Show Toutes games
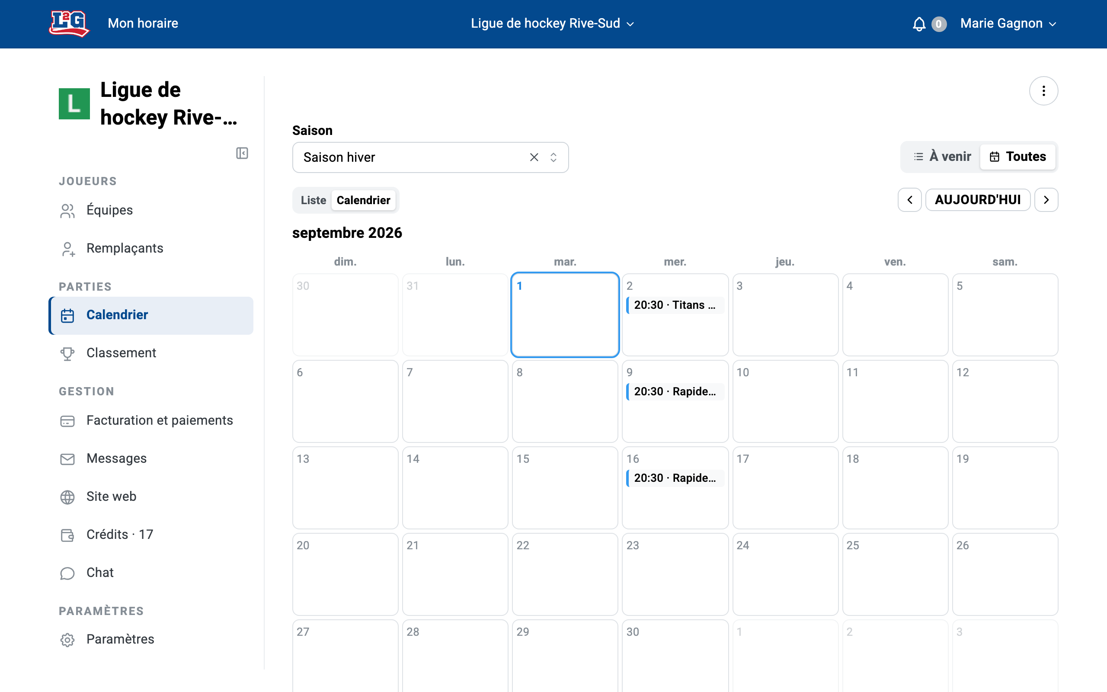Screen dimensions: 1107x692 coord(1018,157)
